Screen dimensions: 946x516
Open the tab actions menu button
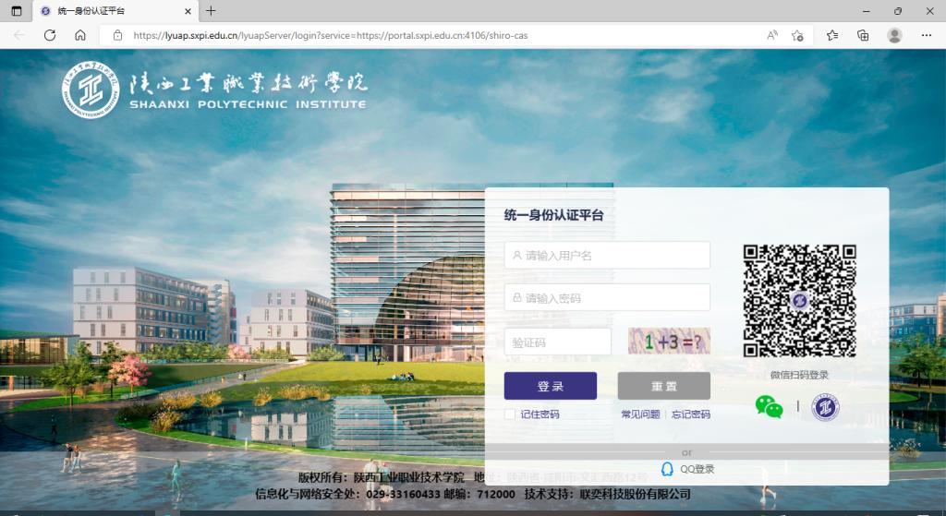[x=16, y=11]
